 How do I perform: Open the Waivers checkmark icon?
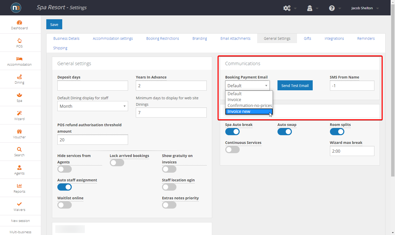point(19,204)
